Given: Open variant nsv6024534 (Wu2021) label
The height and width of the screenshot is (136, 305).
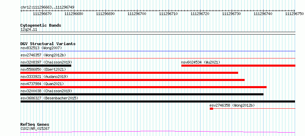Looking at the screenshot, I should [x=200, y=62].
